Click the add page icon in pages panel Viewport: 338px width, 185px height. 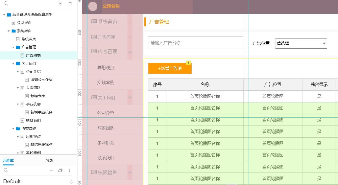[60, 3]
